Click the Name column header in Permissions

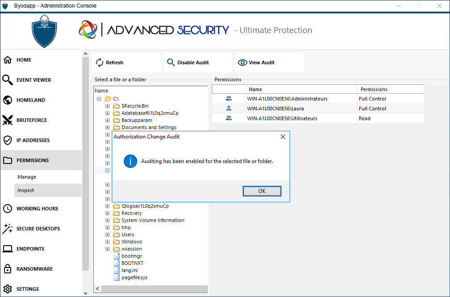(x=301, y=89)
